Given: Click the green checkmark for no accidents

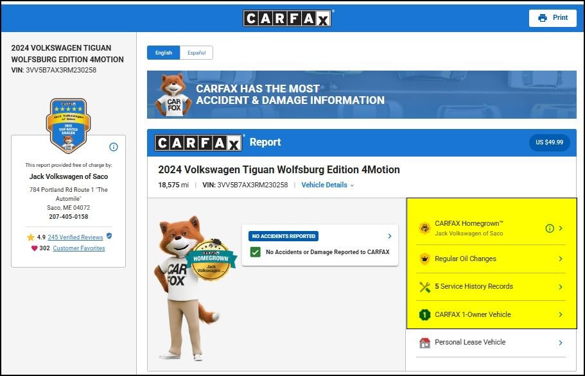Looking at the screenshot, I should coord(256,252).
